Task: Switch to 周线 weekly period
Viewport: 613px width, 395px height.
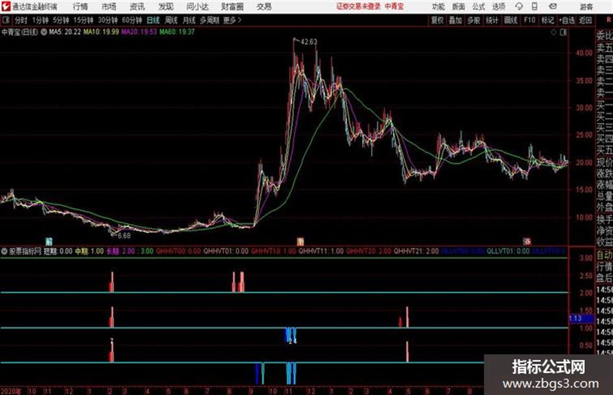Action: (x=171, y=20)
